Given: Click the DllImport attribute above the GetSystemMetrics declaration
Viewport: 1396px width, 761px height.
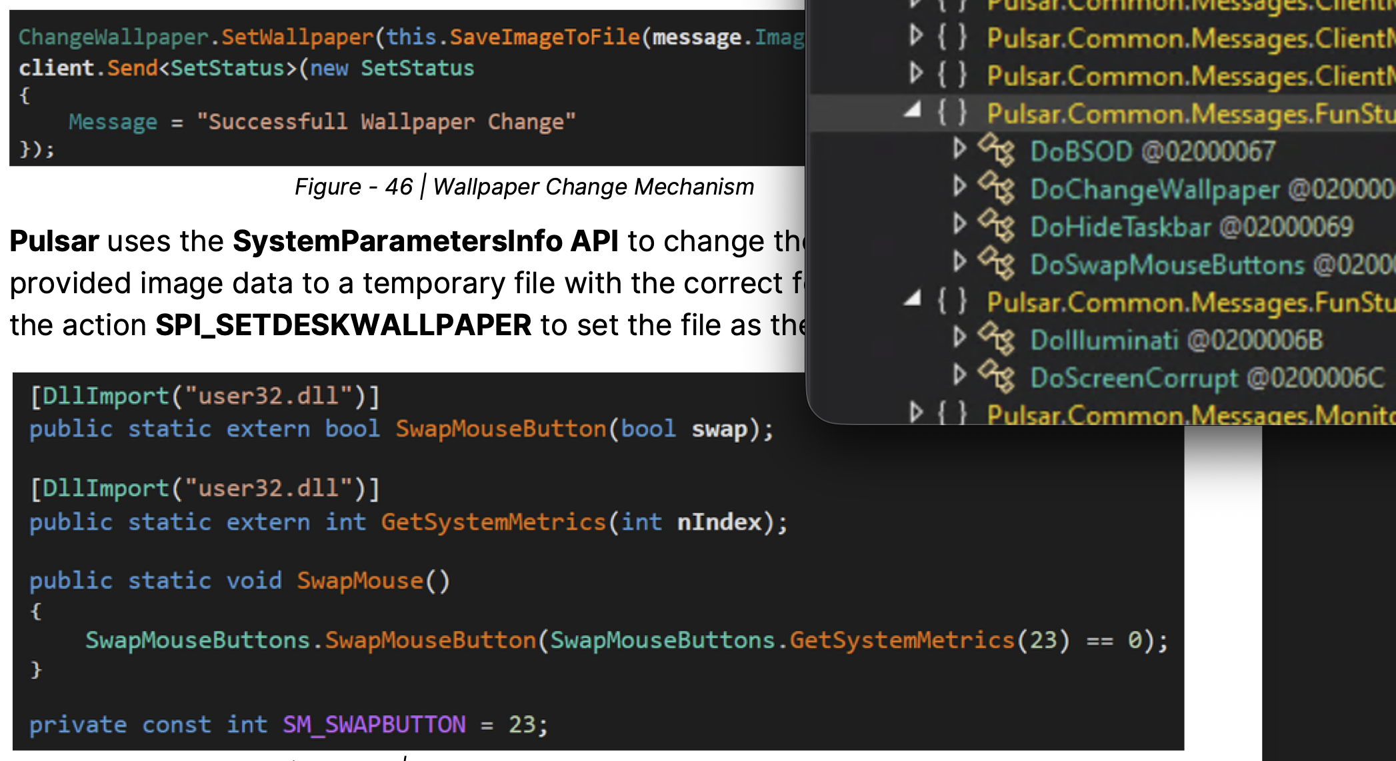Looking at the screenshot, I should point(205,488).
